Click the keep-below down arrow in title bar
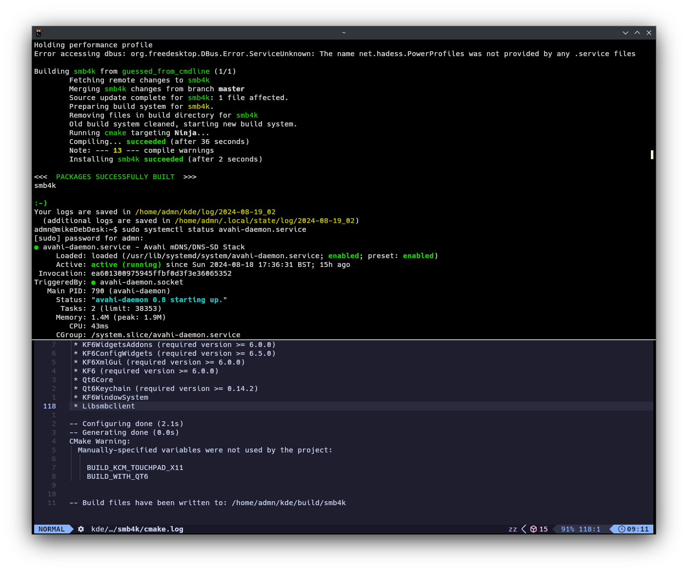This screenshot has height=572, width=688. (x=626, y=33)
